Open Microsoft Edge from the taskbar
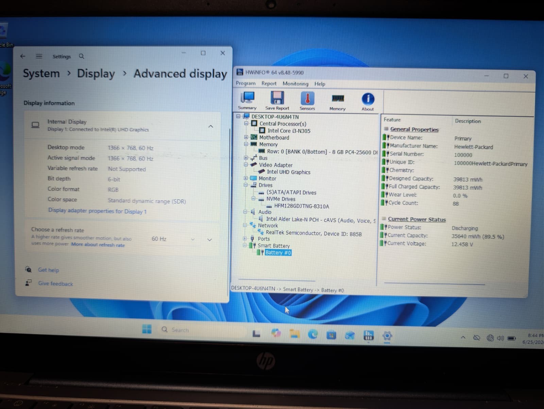Image resolution: width=544 pixels, height=409 pixels. (x=313, y=335)
